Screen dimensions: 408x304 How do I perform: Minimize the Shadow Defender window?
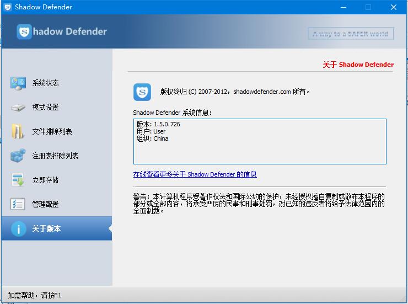343,7
